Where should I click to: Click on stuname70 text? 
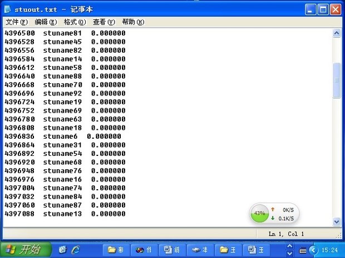(62, 85)
